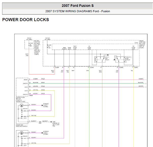
Task: Click "HOT AT ALL TIMES" above Fuse 15
Action: pyautogui.click(x=47, y=39)
